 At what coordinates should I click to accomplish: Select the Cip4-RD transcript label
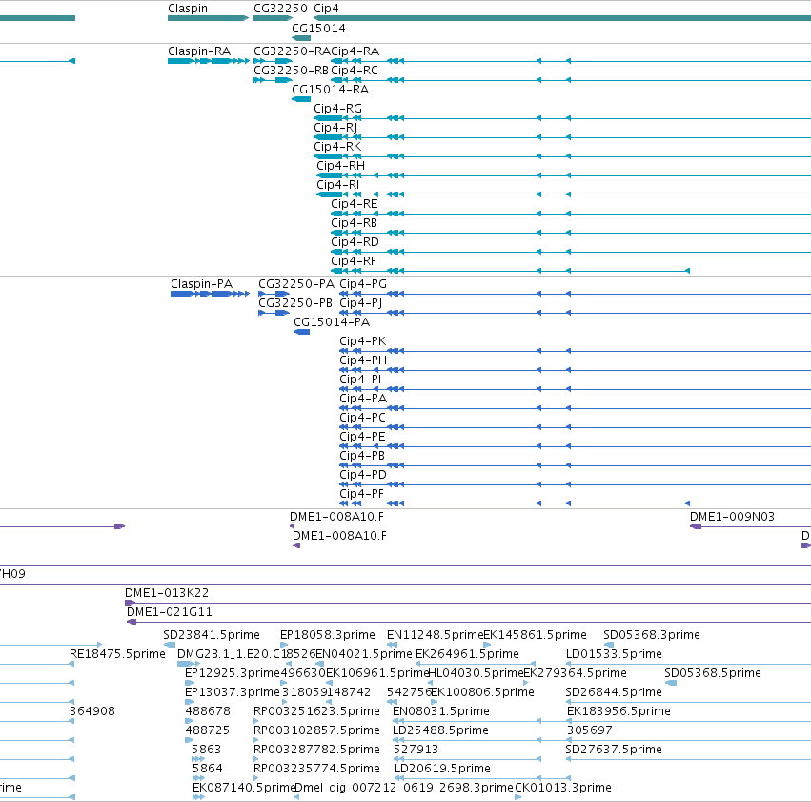point(355,242)
